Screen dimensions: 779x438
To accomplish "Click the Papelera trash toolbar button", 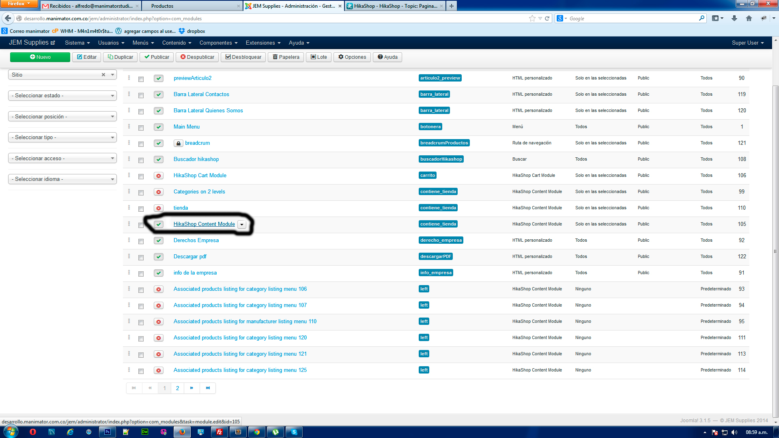I will (x=286, y=57).
